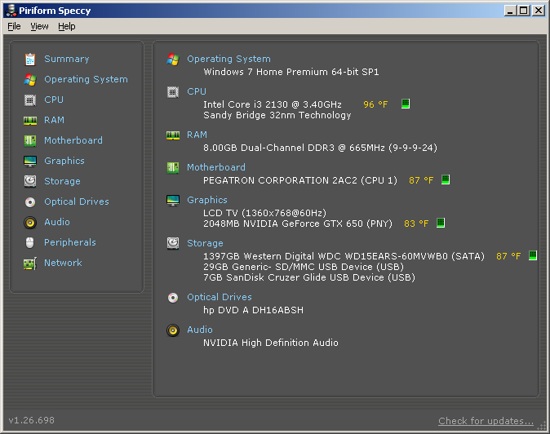The height and width of the screenshot is (434, 550).
Task: Click the CPU heading link in summary
Action: (x=197, y=91)
